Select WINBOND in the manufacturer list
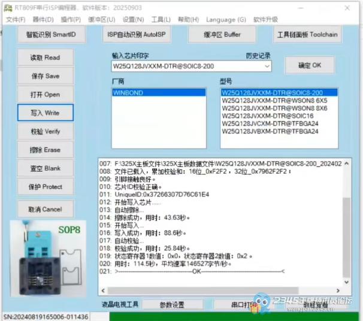Viewport: 363px width, 321px height. pos(128,93)
